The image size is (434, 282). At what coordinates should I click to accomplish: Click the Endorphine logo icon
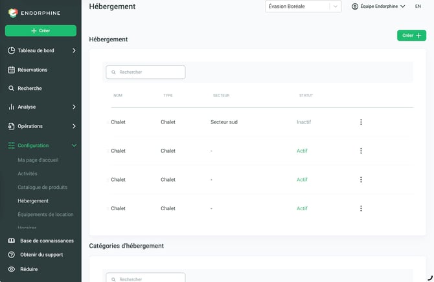click(13, 13)
